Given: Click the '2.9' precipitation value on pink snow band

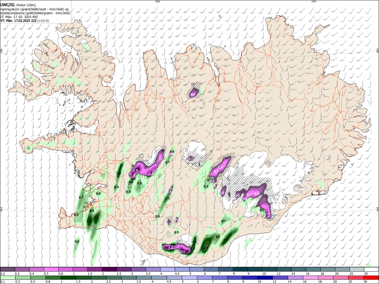Looking at the screenshot, I should tap(136, 171).
